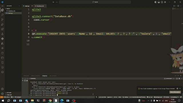Open notification settings gear
The width and height of the screenshot is (183, 103).
tap(177, 89)
